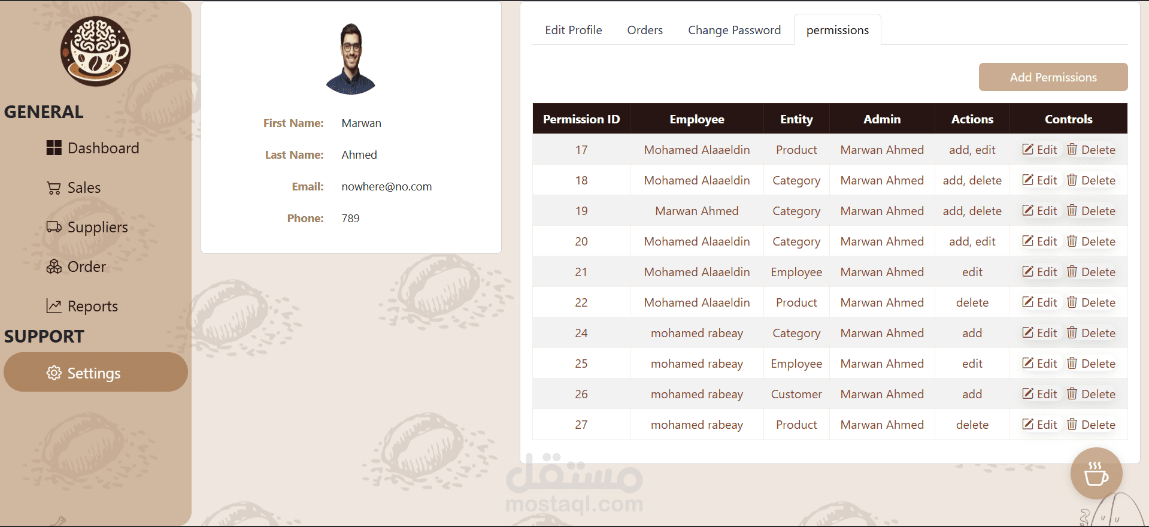This screenshot has width=1149, height=527.
Task: Click edit pencil icon for permission 18
Action: pyautogui.click(x=1027, y=180)
